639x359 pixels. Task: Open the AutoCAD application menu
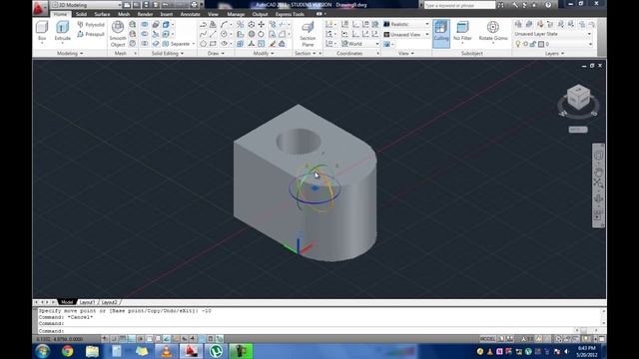39,8
